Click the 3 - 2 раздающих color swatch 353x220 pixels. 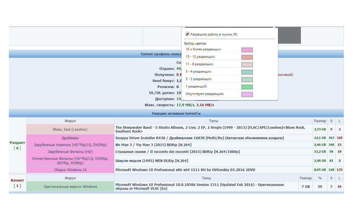pos(247,79)
